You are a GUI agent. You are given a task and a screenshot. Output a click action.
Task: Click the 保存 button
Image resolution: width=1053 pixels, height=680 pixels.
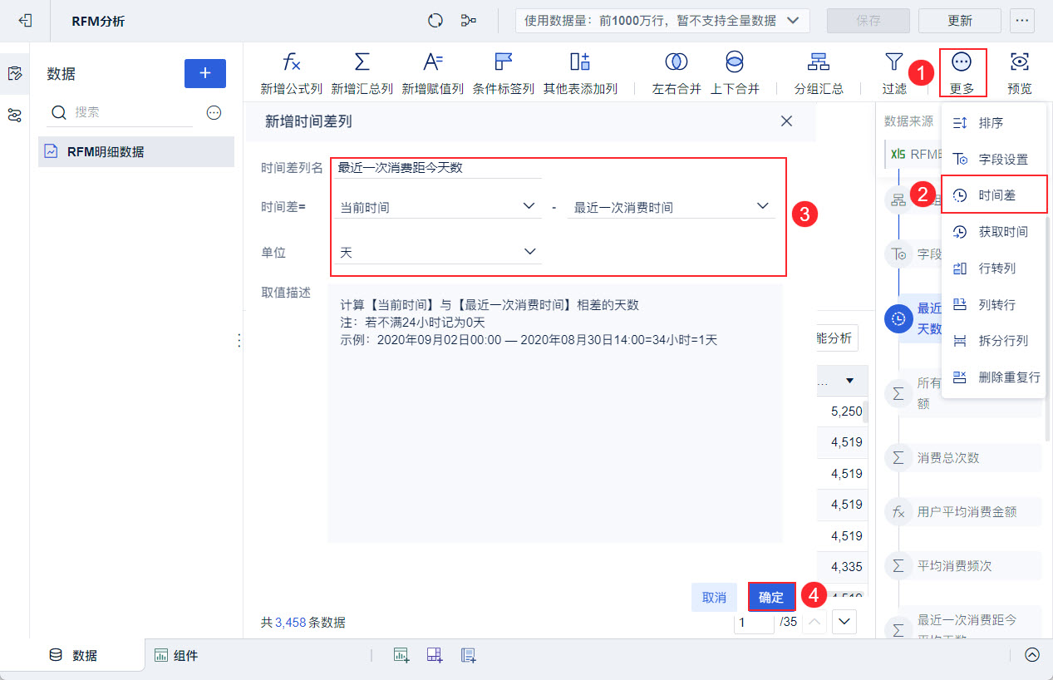[x=868, y=21]
